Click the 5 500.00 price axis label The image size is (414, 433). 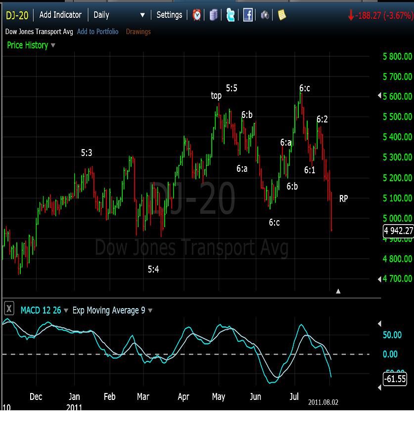[397, 117]
